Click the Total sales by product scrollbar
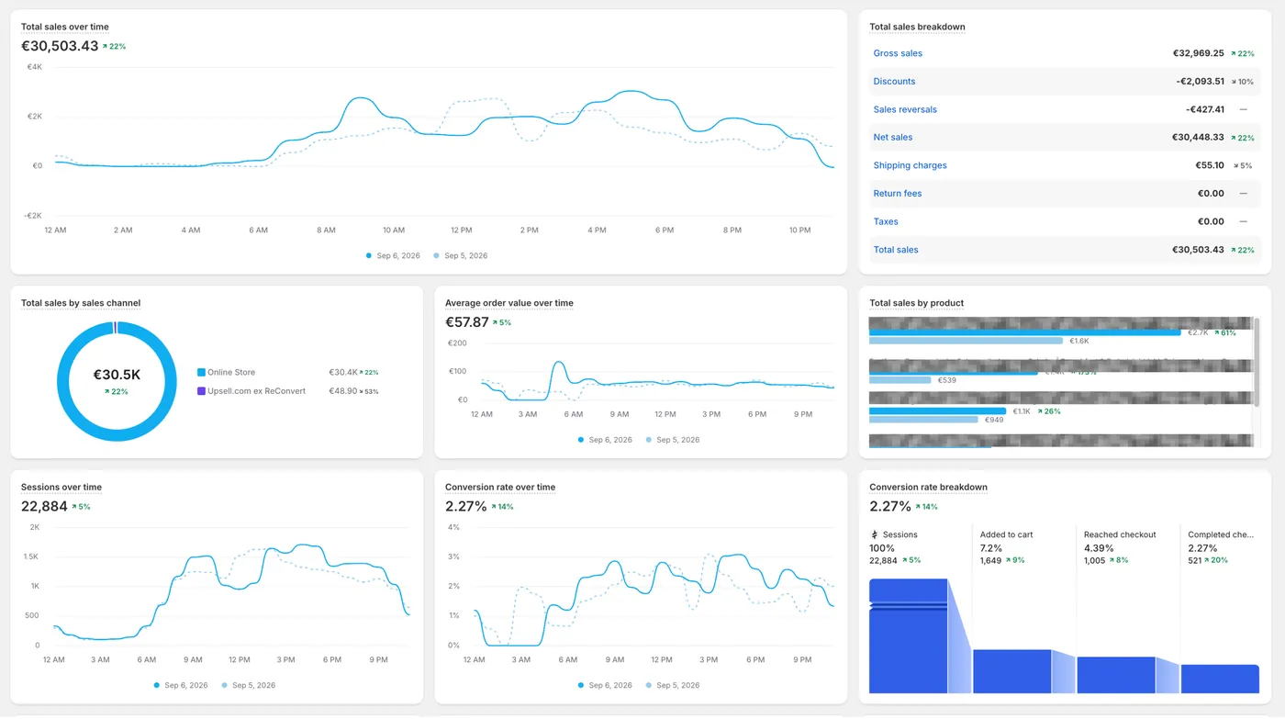Viewport: 1285px width, 719px height. pos(1257,362)
